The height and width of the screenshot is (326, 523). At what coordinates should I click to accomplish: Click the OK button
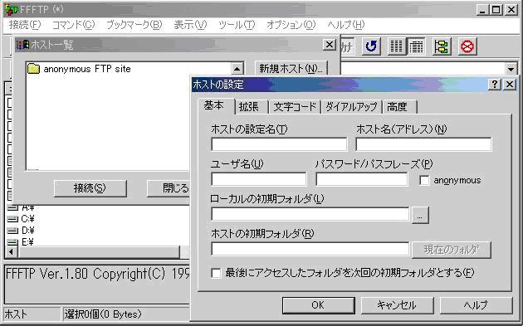coord(318,305)
